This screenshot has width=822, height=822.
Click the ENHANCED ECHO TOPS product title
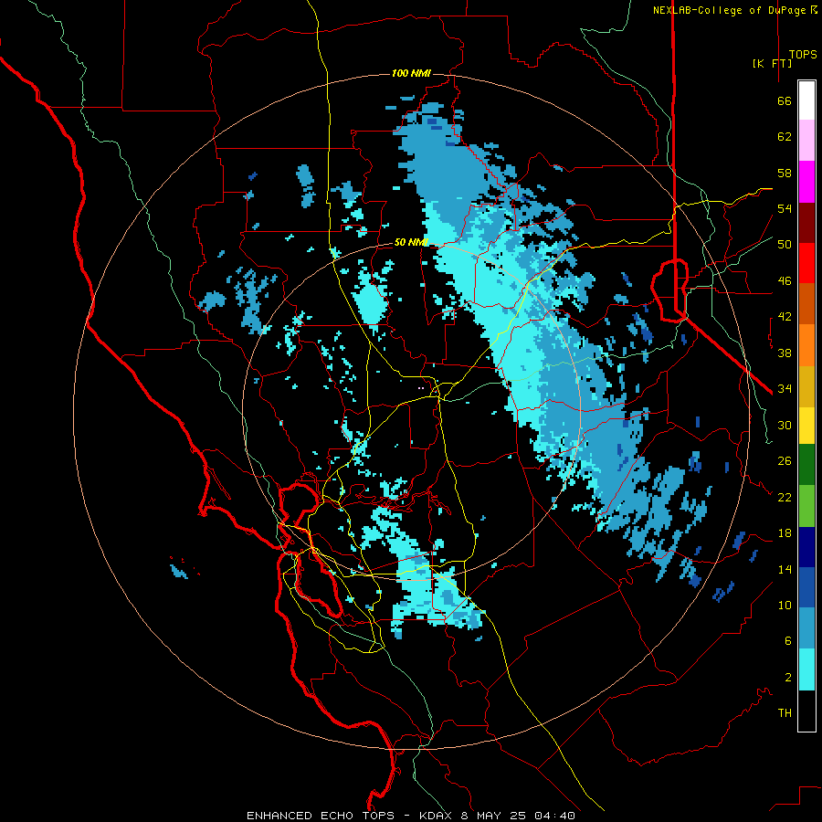[321, 816]
